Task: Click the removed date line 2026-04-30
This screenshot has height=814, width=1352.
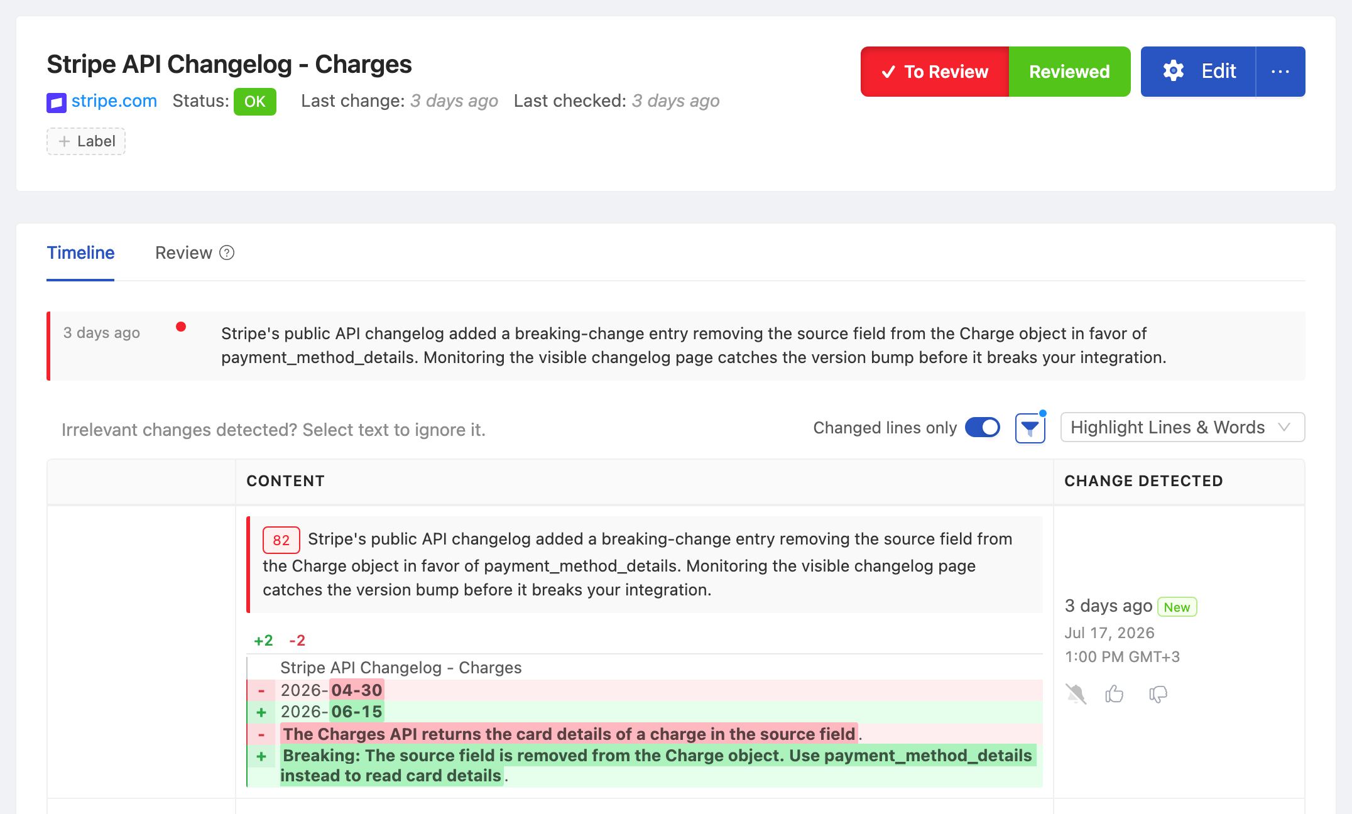Action: point(645,690)
